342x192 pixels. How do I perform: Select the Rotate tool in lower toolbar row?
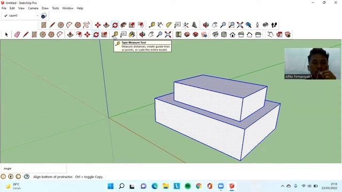tap(96, 35)
